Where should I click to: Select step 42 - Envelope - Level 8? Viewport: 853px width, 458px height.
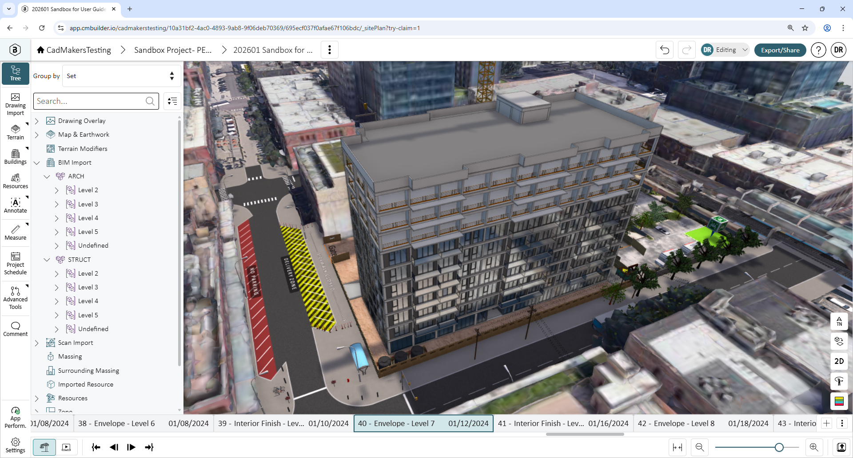click(703, 423)
